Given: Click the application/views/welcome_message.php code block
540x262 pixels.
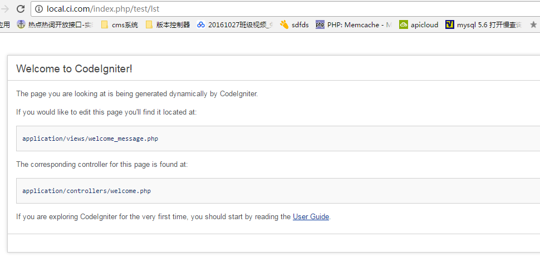Looking at the screenshot, I should tap(90, 139).
